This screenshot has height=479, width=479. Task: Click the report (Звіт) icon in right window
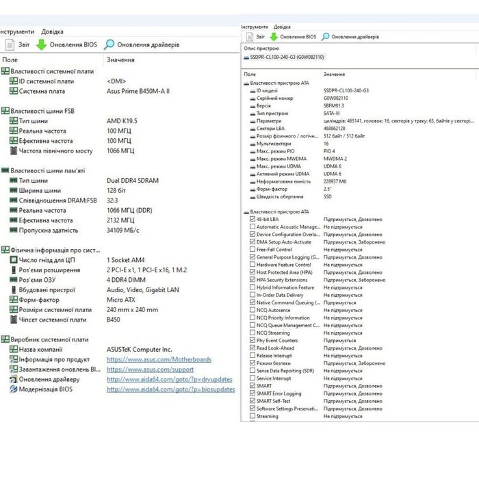tap(250, 37)
